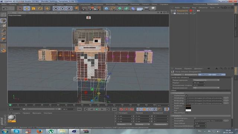Open the Pupil black color swatch
Viewport: 238px width, 134px height.
click(x=189, y=108)
